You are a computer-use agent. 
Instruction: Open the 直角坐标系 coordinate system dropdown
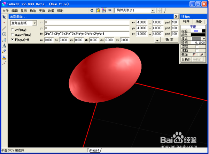[x=34, y=23]
